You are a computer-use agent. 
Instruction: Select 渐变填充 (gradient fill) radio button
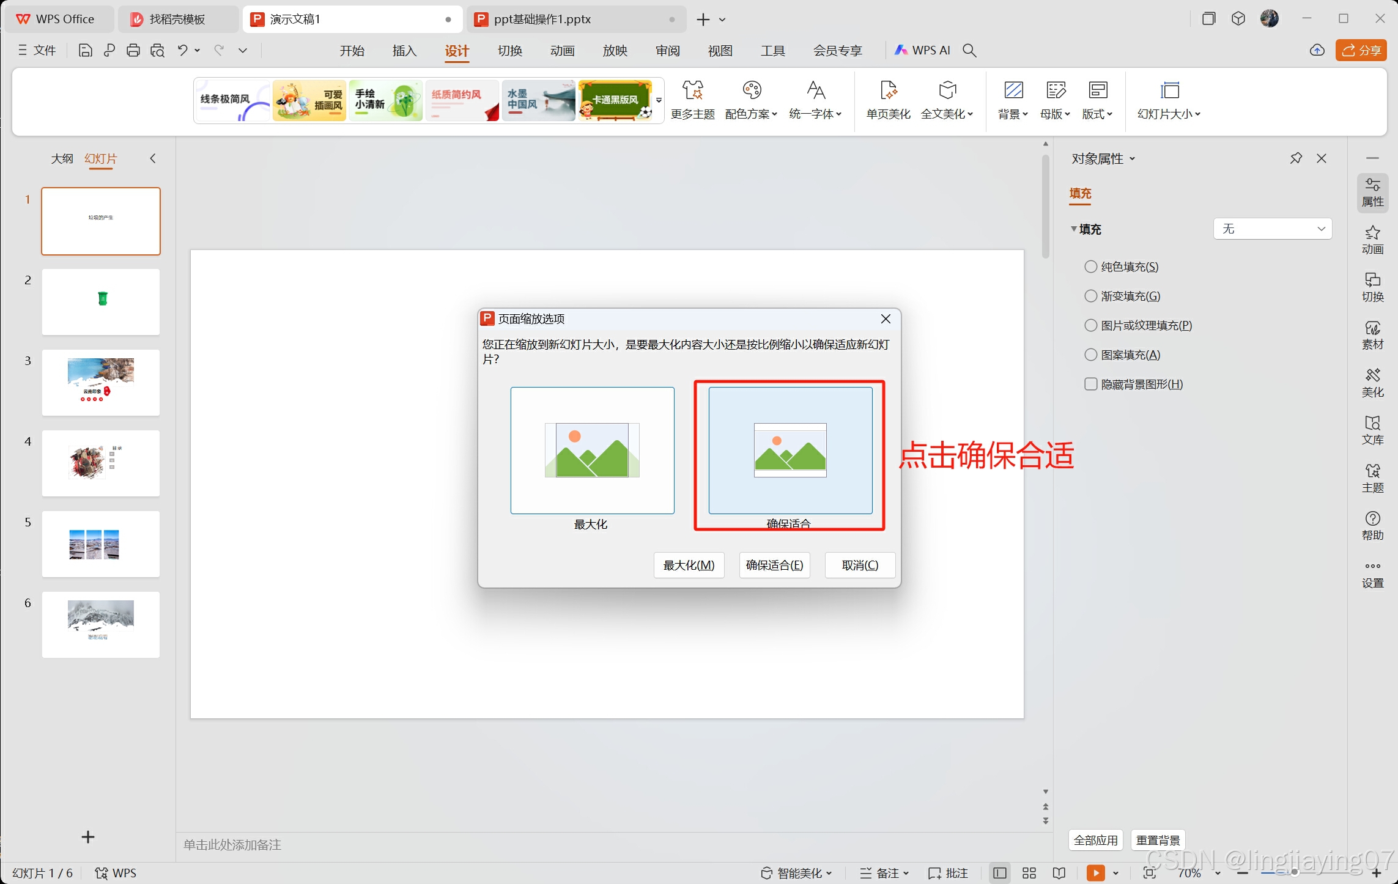pos(1090,296)
